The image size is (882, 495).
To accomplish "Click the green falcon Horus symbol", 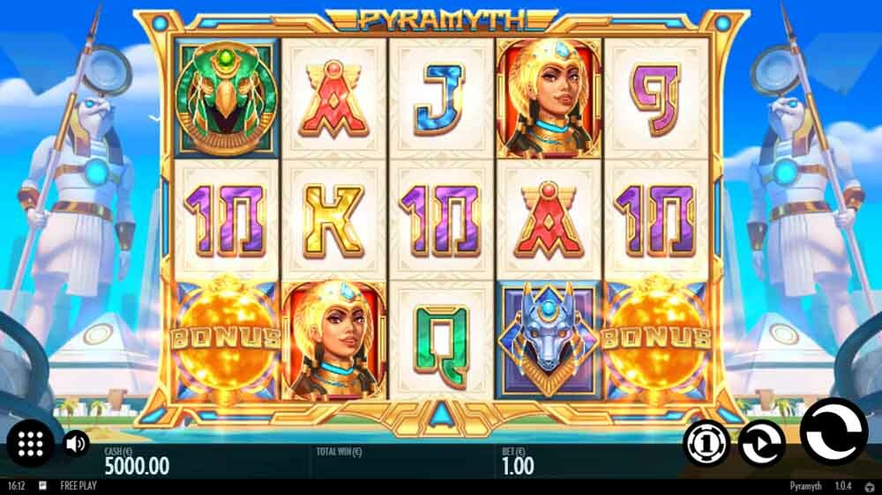I will pyautogui.click(x=226, y=99).
